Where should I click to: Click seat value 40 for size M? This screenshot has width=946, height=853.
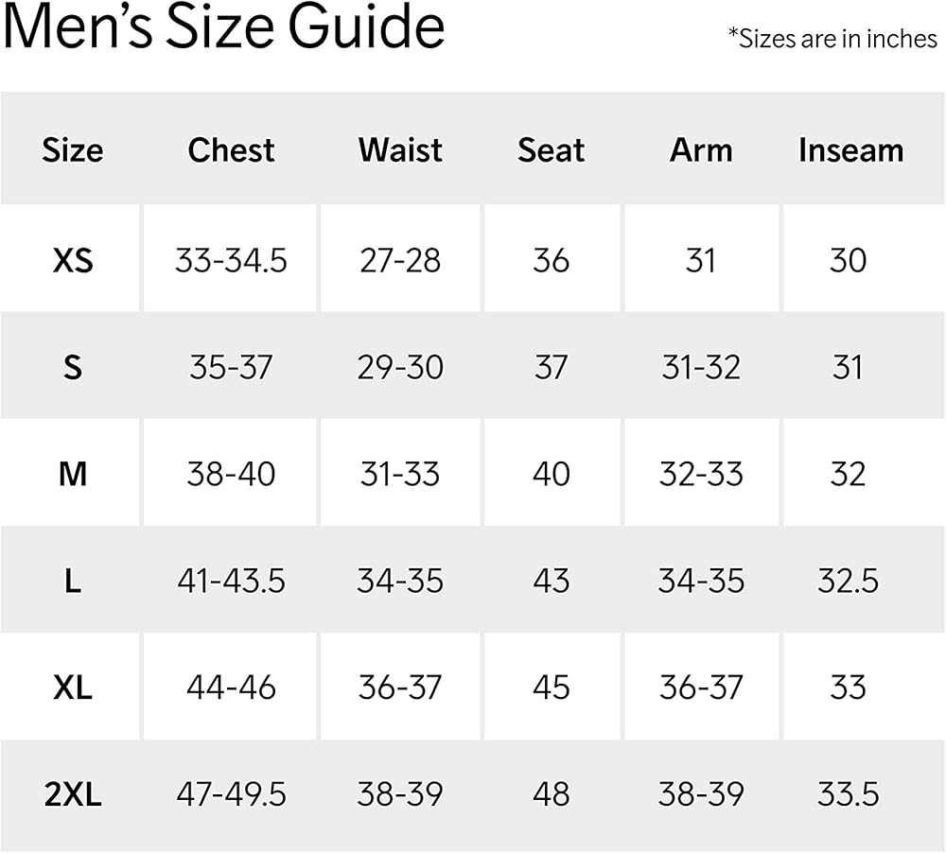pos(551,474)
